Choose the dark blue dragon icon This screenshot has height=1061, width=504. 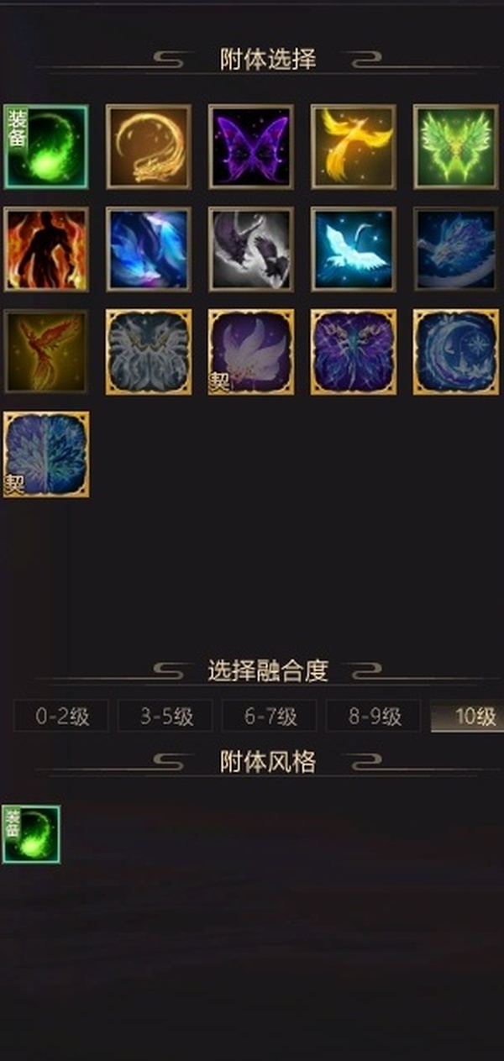coord(456,249)
